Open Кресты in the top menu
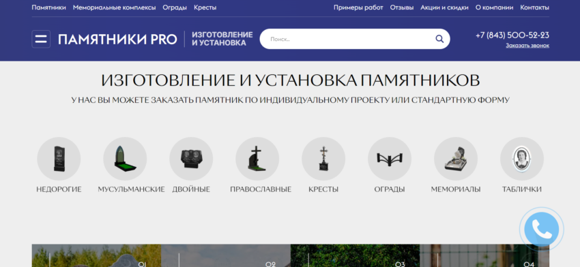This screenshot has width=580, height=267. [x=205, y=7]
